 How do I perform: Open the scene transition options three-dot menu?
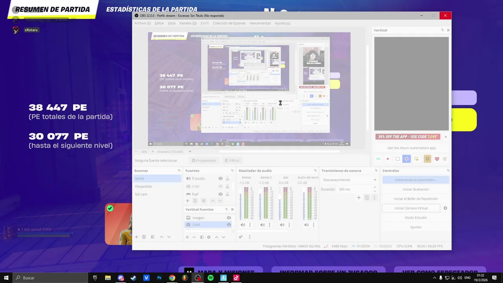coord(374,198)
